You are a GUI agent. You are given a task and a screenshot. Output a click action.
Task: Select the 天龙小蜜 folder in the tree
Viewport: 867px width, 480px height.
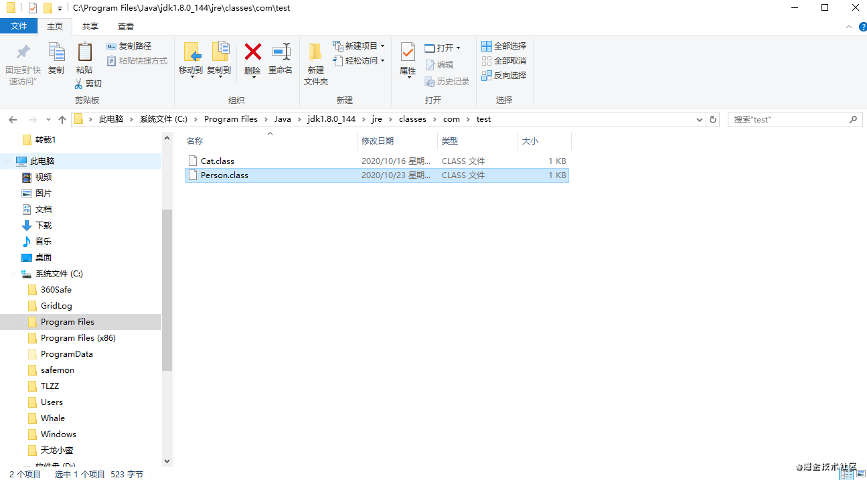pyautogui.click(x=50, y=451)
